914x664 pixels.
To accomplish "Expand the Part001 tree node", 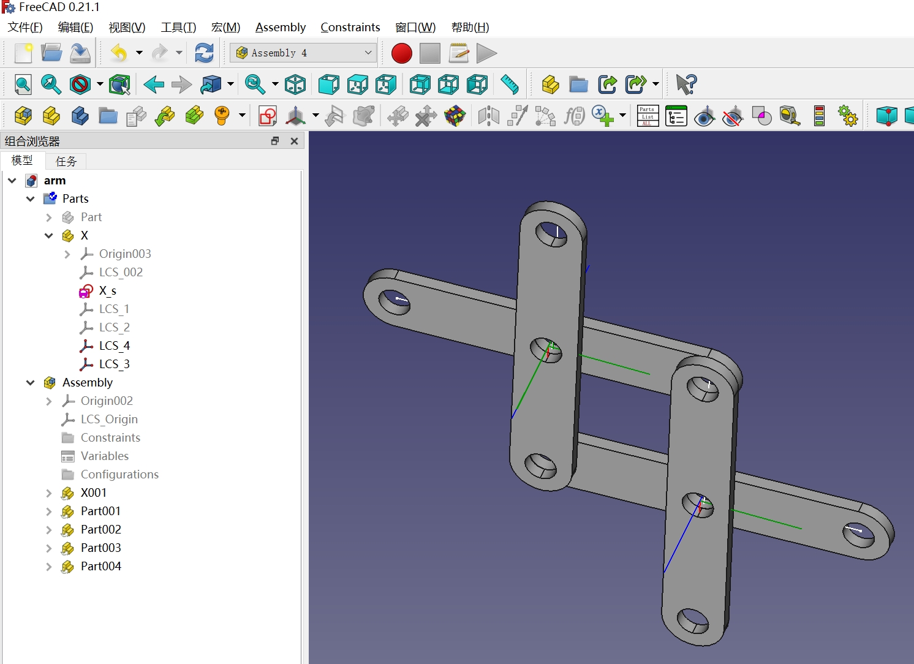I will pos(49,511).
